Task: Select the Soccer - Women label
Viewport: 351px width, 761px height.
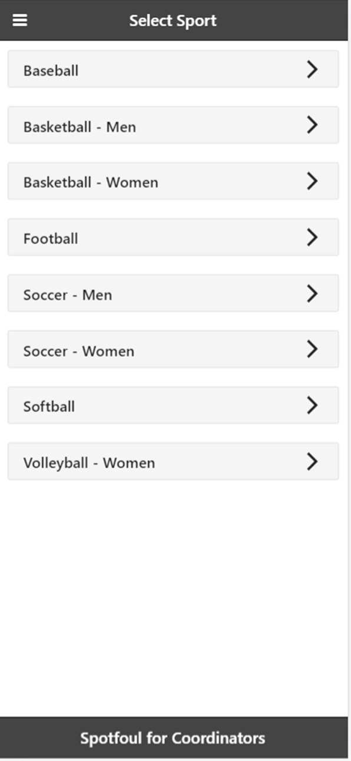Action: [x=79, y=351]
